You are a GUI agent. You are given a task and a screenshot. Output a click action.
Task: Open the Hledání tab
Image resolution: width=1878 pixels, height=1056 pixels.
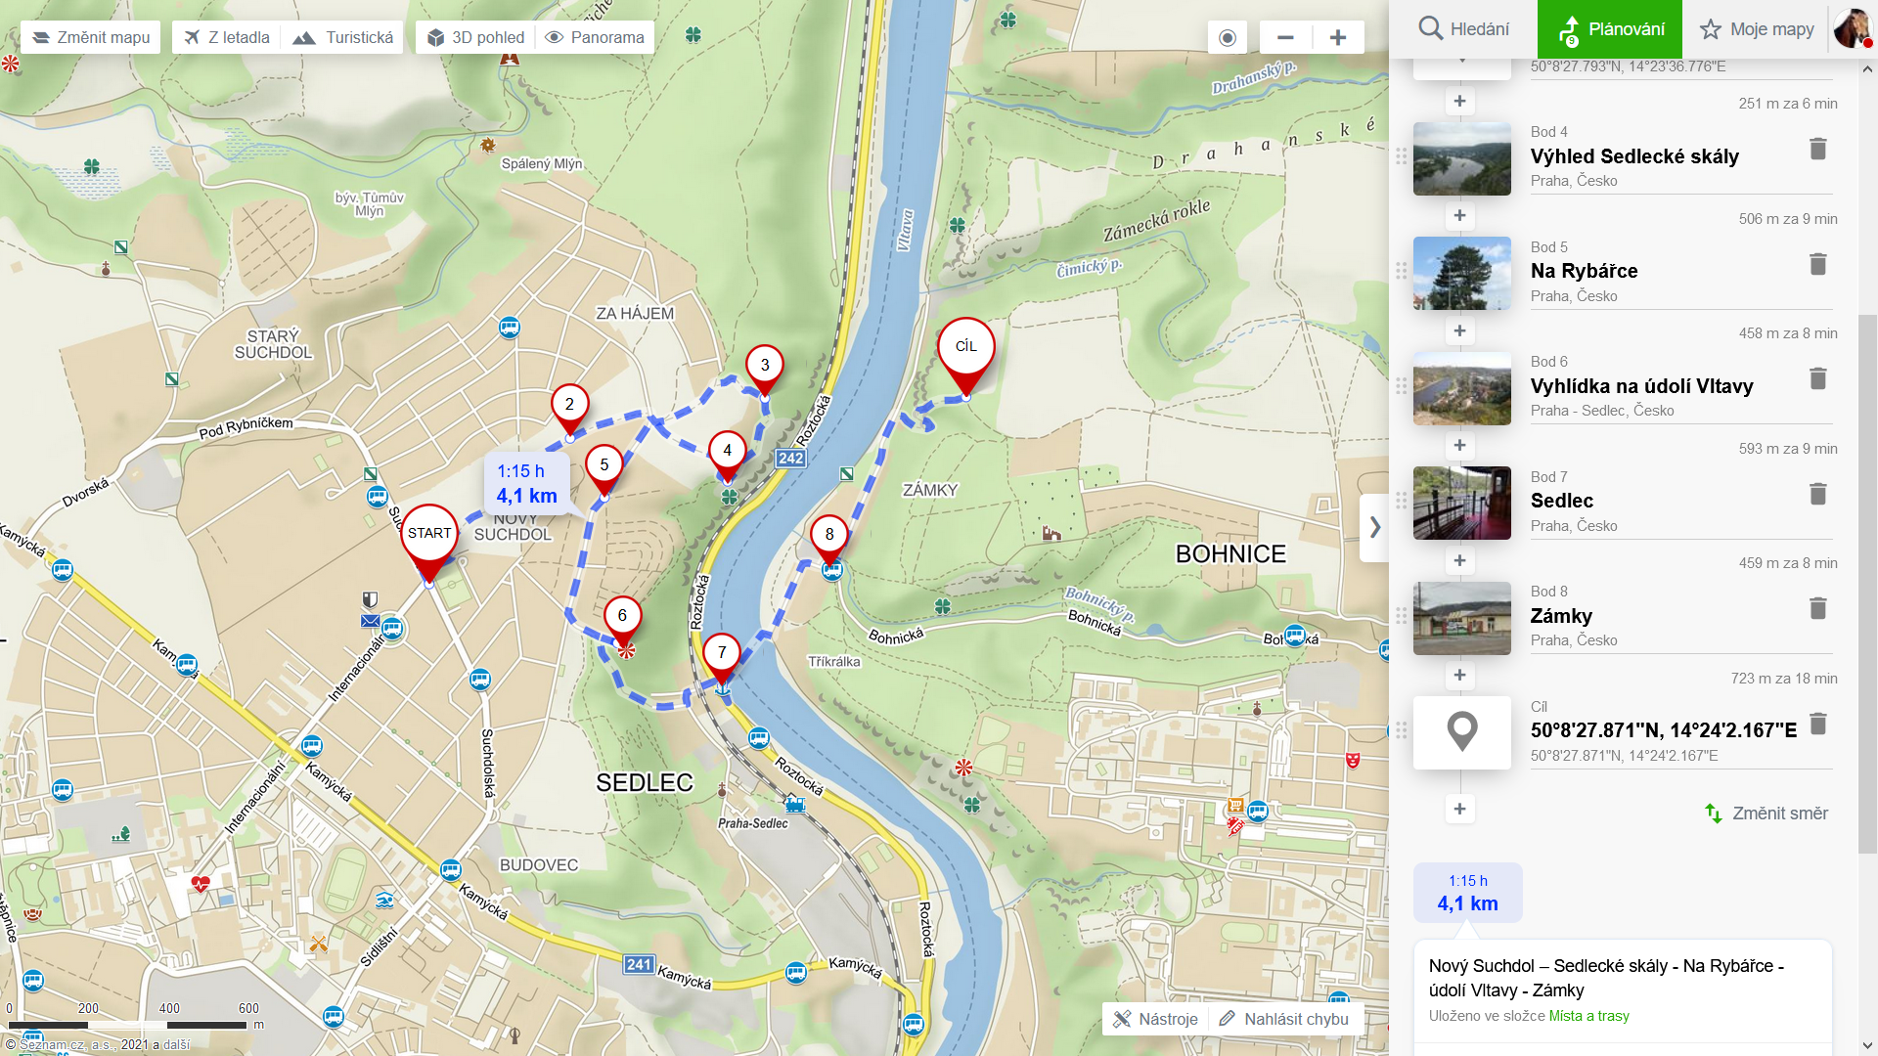(x=1463, y=29)
